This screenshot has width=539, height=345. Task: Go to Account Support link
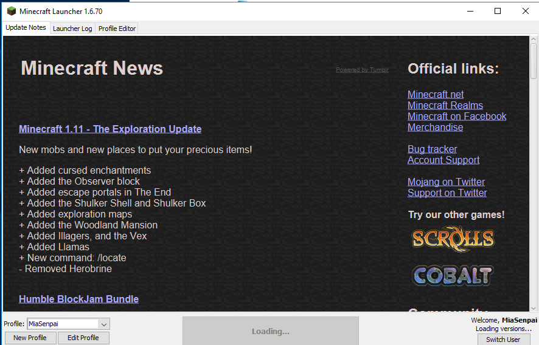pos(443,160)
